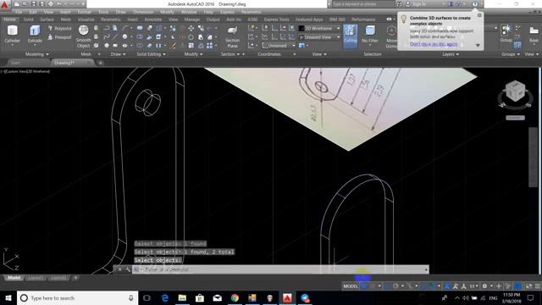
Task: Click "Don't show me this again" link
Action: point(434,44)
